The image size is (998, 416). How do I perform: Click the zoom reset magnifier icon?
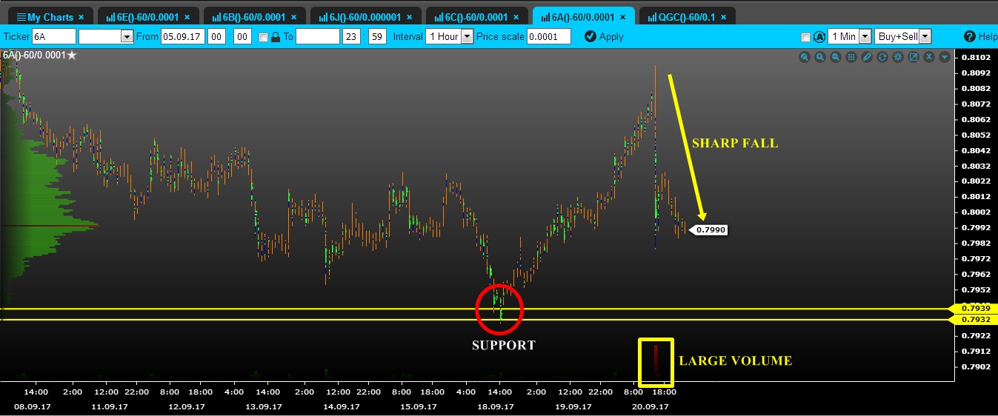coord(805,57)
